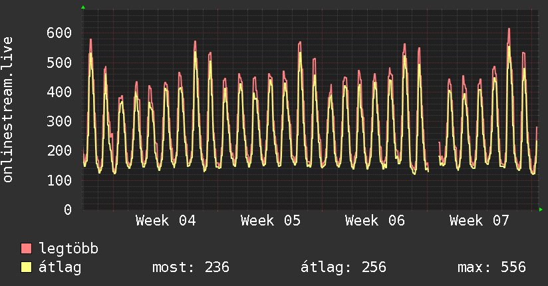Click the 'most: 236' current value

click(191, 268)
